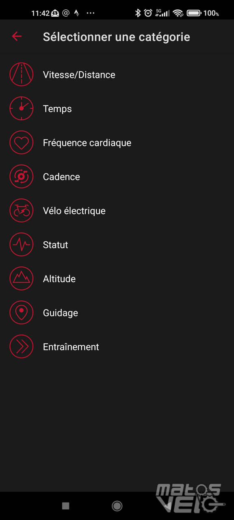The width and height of the screenshot is (234, 520).
Task: Tap the Android recent apps square
Action: [x=65, y=506]
